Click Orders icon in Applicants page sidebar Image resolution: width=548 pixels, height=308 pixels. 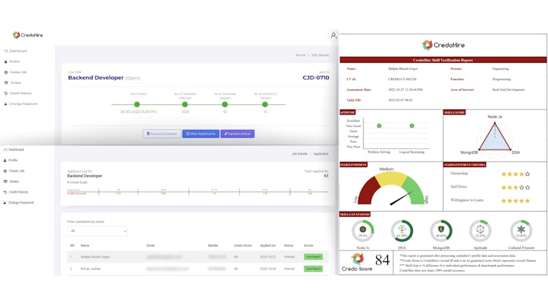click(5, 182)
